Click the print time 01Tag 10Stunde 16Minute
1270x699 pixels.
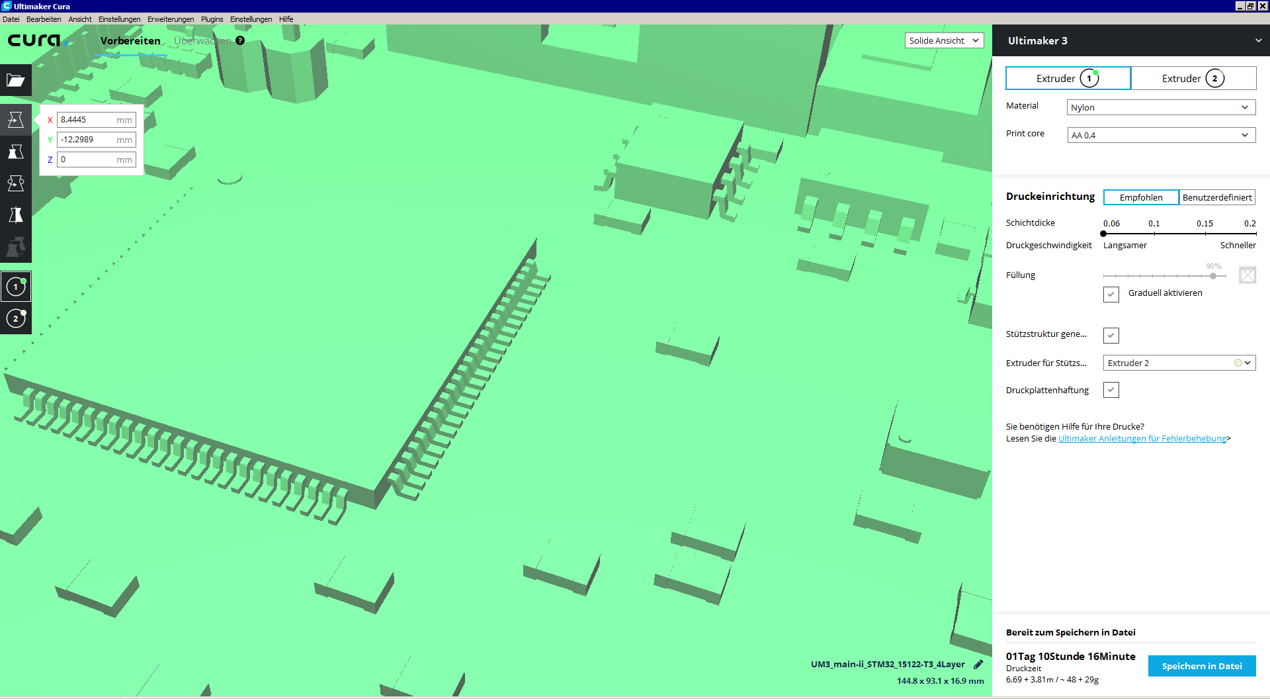click(x=1070, y=656)
